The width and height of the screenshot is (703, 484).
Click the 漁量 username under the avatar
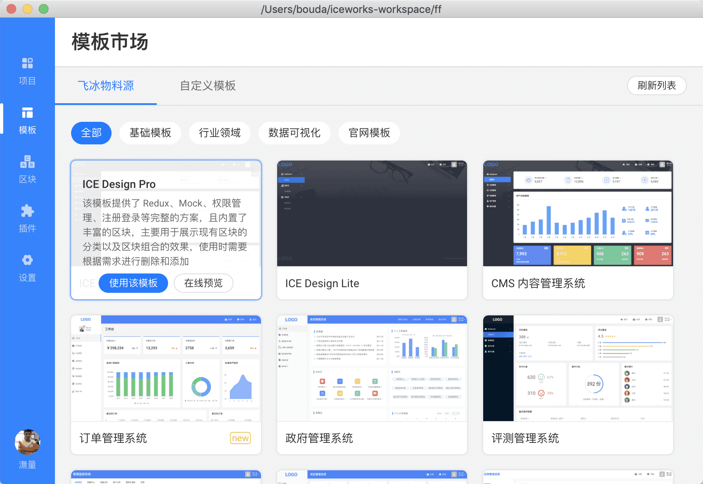tap(27, 465)
